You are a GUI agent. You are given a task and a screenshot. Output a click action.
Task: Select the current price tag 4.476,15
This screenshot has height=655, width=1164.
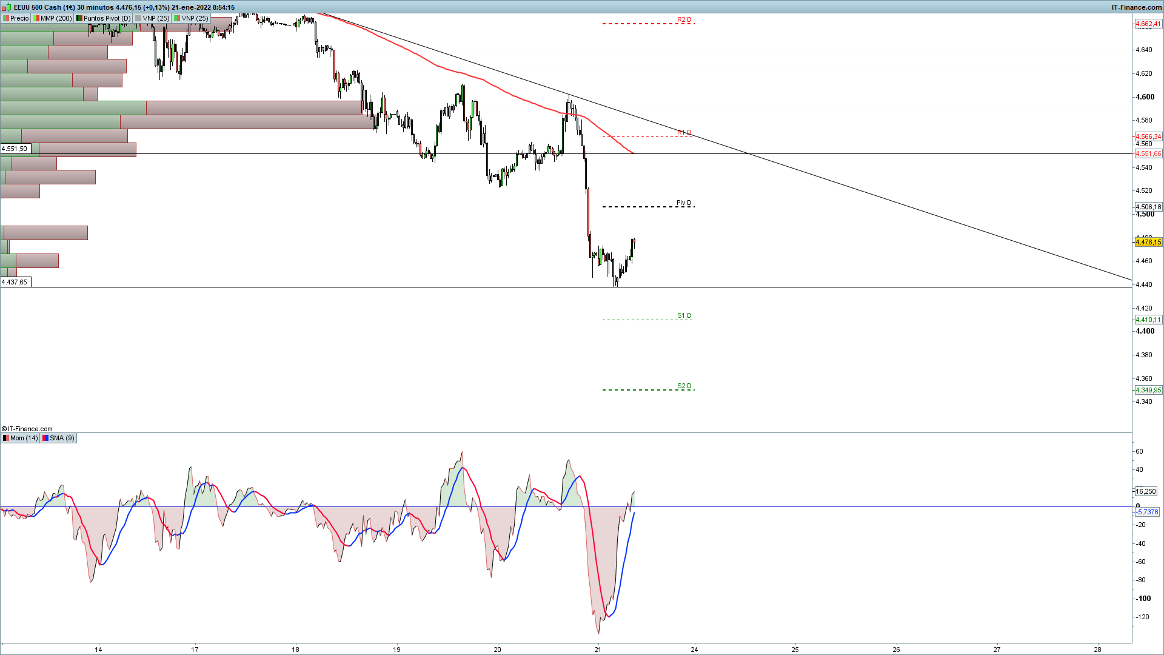pos(1148,242)
